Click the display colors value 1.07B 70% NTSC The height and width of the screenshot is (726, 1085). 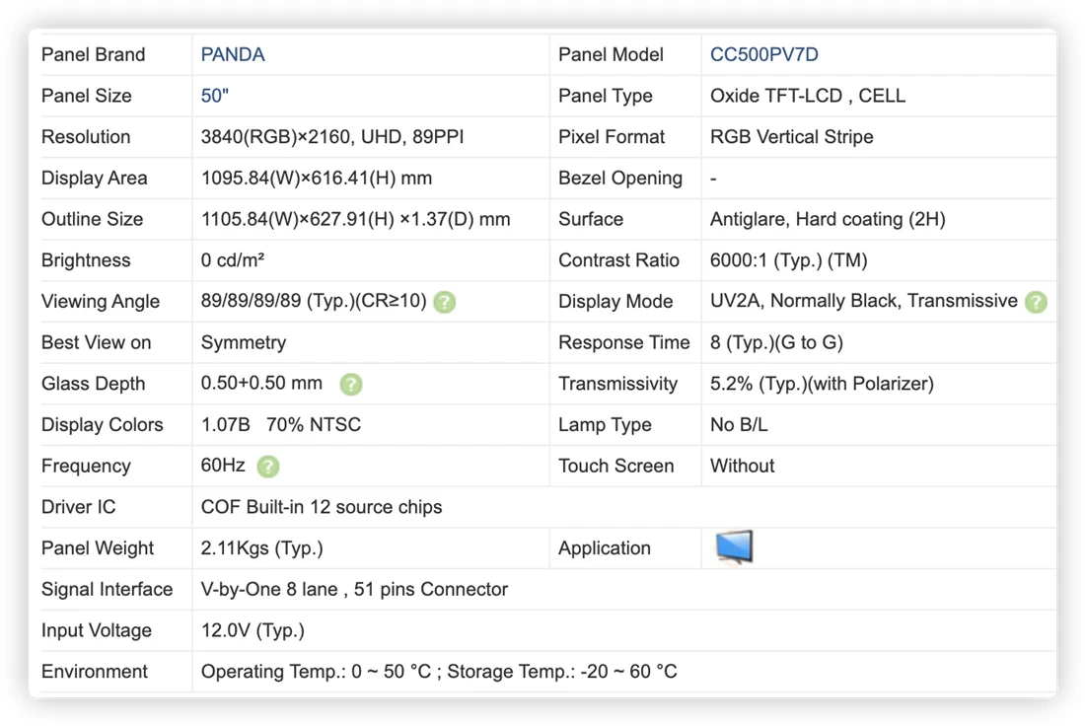[x=281, y=425]
